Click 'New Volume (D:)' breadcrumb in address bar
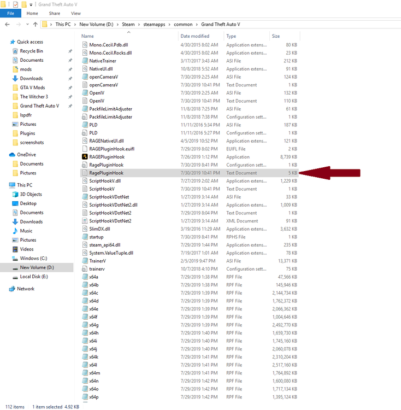 click(96, 24)
